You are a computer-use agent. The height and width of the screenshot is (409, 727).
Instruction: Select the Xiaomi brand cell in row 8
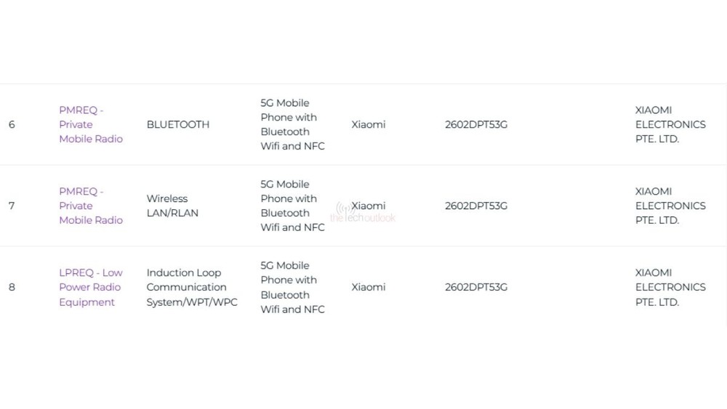[369, 287]
